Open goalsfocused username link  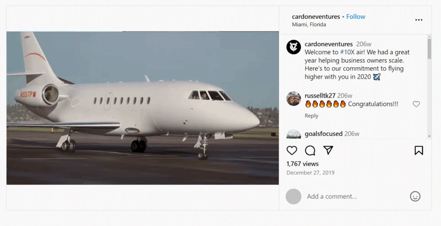(x=323, y=134)
